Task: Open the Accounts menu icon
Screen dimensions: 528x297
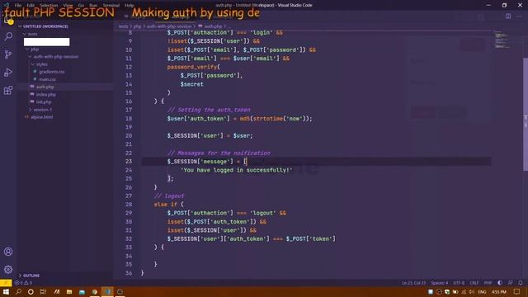Action: 8,252
